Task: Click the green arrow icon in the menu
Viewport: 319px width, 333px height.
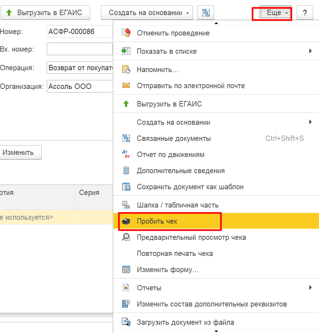Action: (x=126, y=104)
